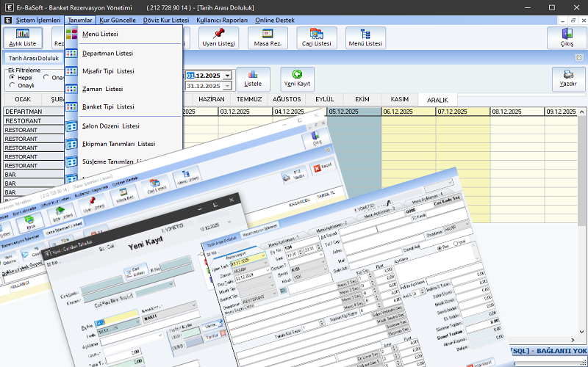
Task: Click the 06.12.2025 date column header
Action: tap(409, 112)
